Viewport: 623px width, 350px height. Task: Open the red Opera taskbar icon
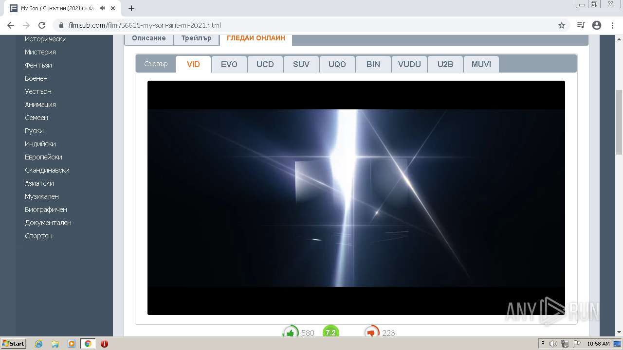104,344
